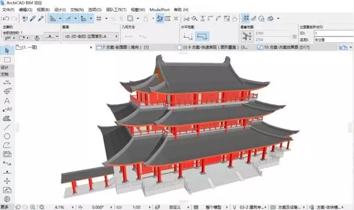This screenshot has height=210, width=354.
Task: Expand the grid snap dropdown arrow
Action: click(106, 18)
